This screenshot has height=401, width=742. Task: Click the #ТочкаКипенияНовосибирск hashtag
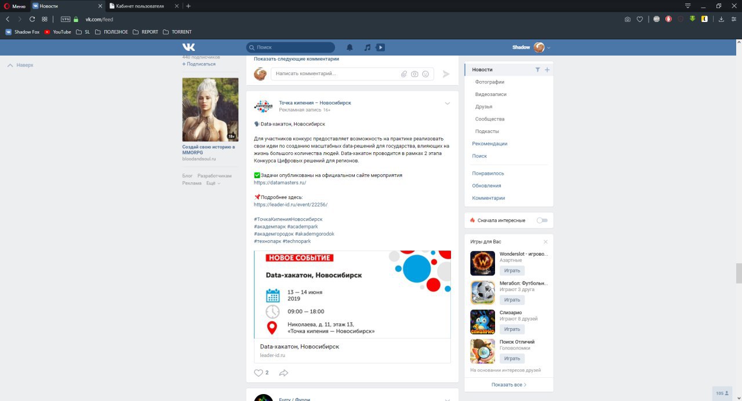[x=288, y=219]
